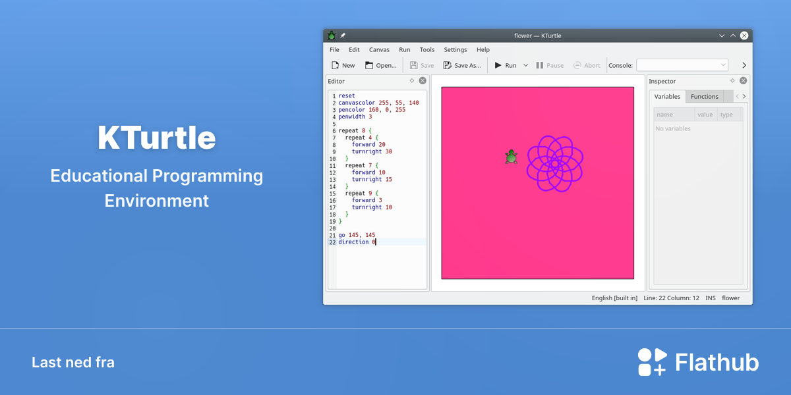Viewport: 791px width, 395px height.
Task: Maximize the KTurtle window
Action: click(732, 36)
